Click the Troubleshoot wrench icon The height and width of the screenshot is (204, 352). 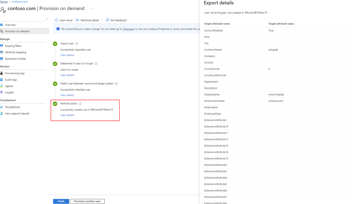2,107
